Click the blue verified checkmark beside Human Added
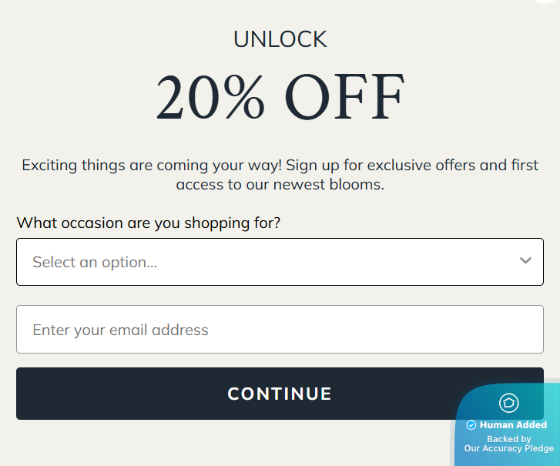The width and height of the screenshot is (560, 466). 471,425
